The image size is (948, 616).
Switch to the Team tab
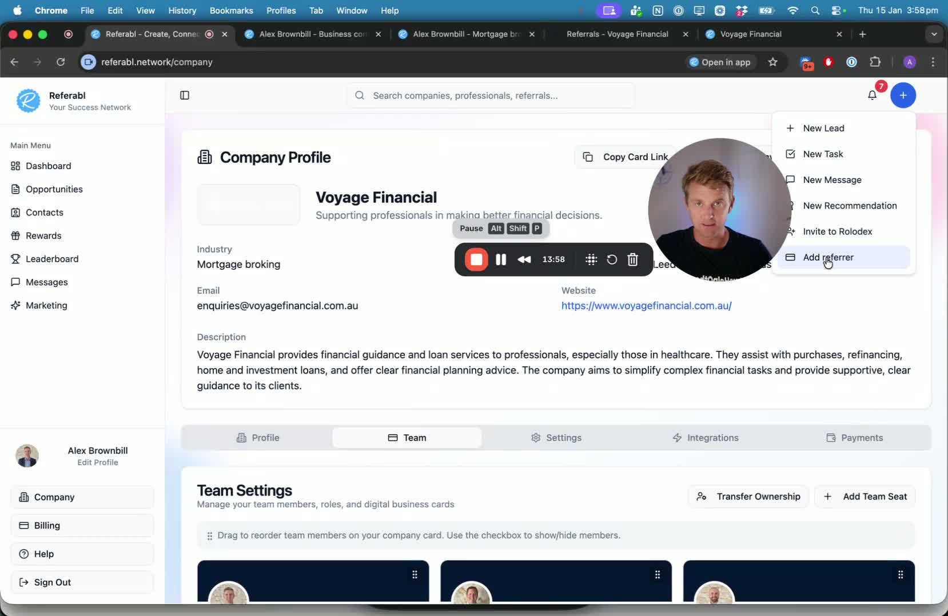click(x=407, y=438)
